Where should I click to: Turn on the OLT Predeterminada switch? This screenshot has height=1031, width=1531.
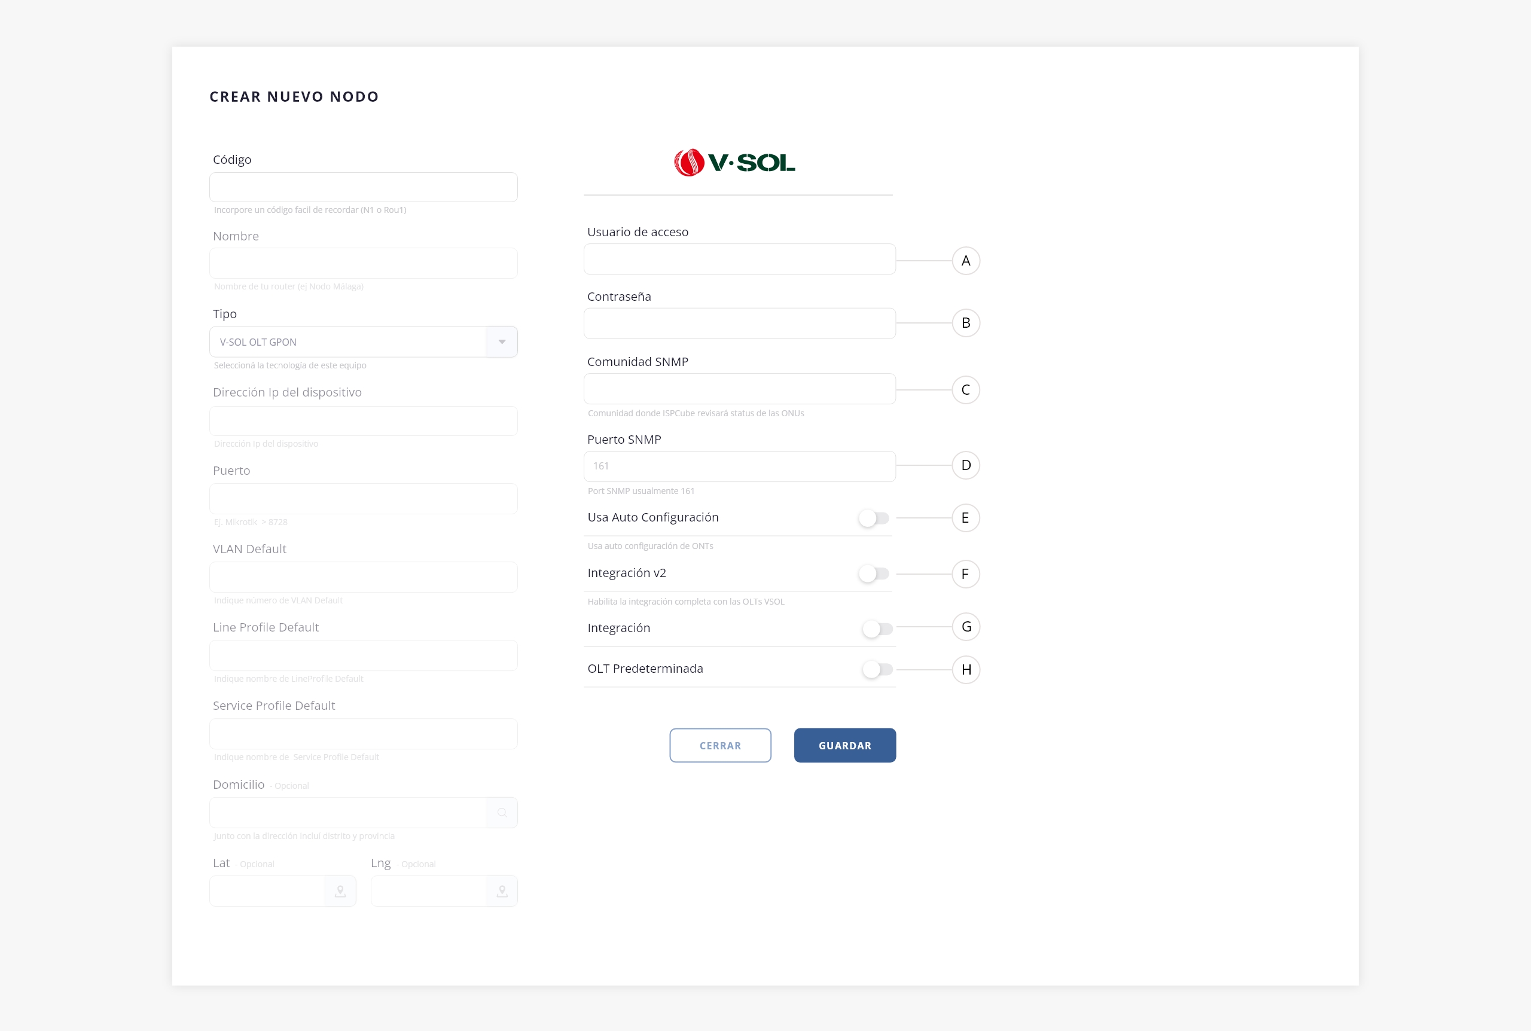click(x=877, y=669)
